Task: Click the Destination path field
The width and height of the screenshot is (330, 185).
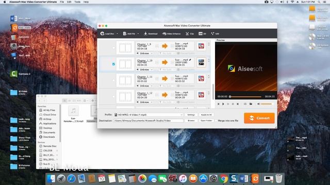Action: pyautogui.click(x=148, y=121)
